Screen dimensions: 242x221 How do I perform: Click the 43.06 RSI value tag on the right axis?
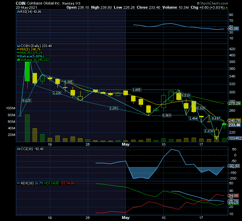[233, 29]
